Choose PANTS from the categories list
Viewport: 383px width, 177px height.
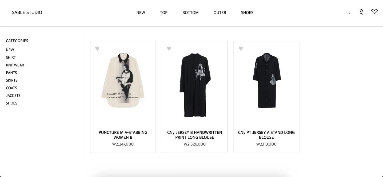pos(11,73)
